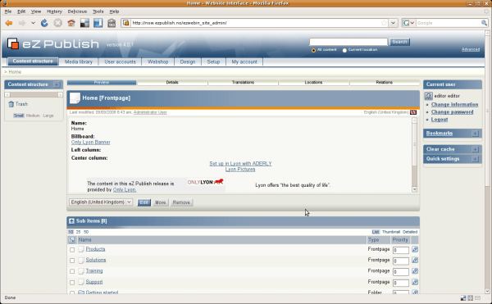Open the Firefox home page icon
Viewport: 492px width, 304px height.
pyautogui.click(x=71, y=23)
